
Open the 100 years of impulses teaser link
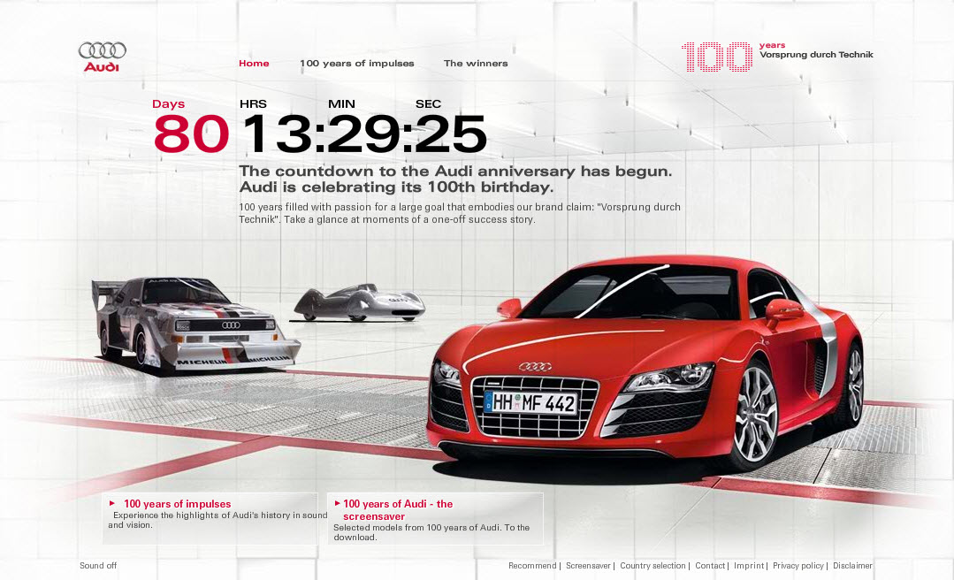click(177, 504)
